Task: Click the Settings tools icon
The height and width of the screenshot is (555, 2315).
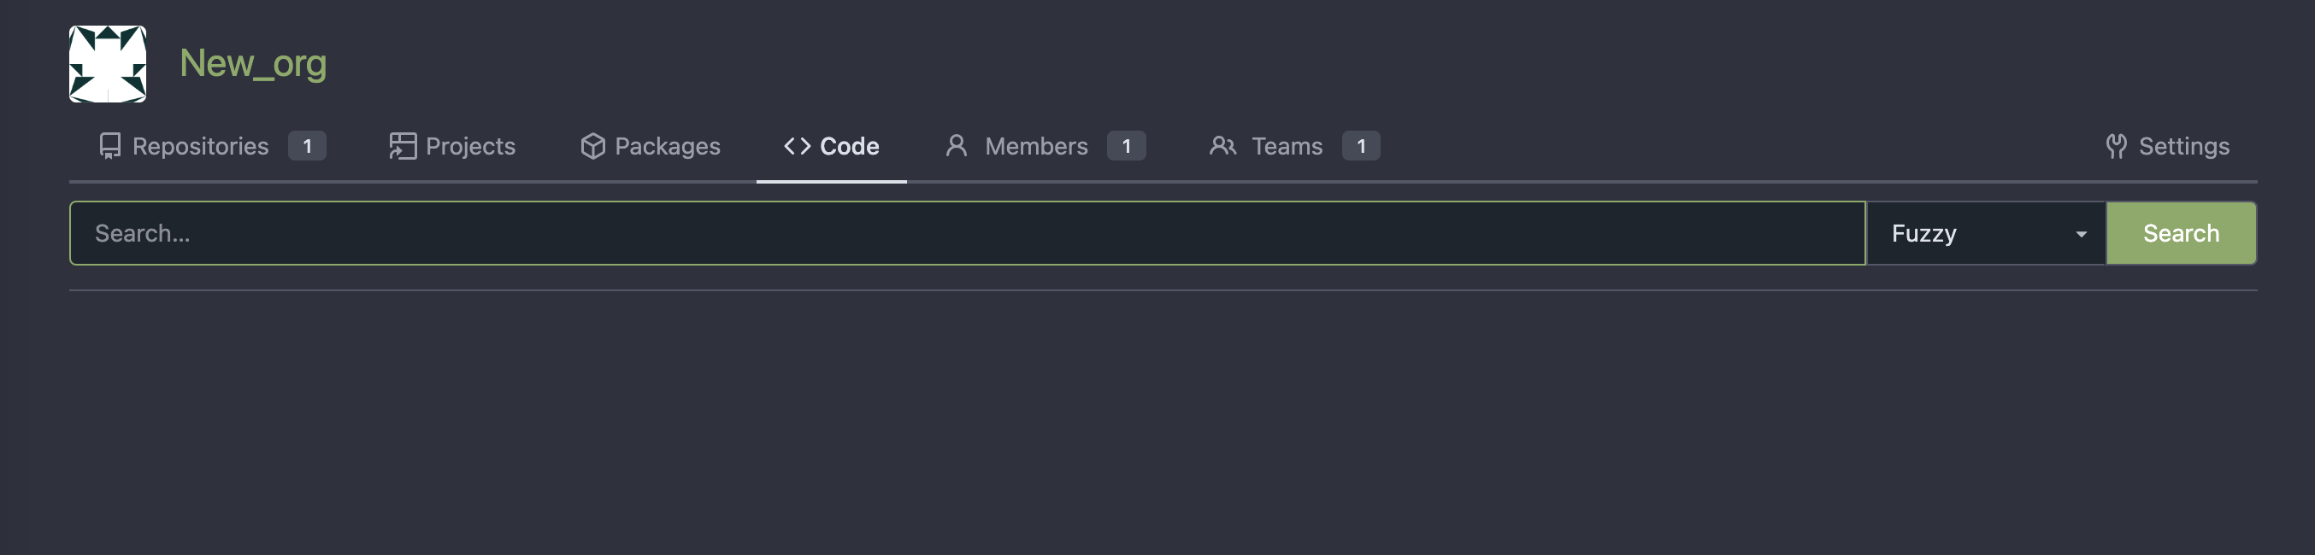Action: click(2116, 146)
